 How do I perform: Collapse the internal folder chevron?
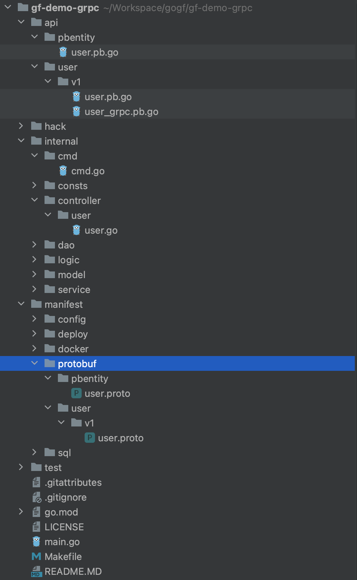pos(21,141)
